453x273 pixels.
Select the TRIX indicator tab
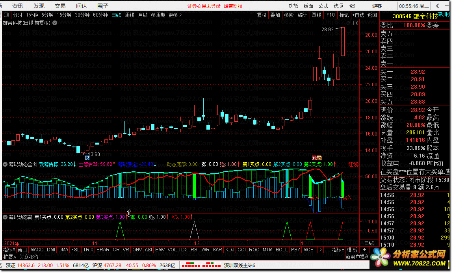coord(88,250)
